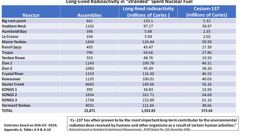Click the Reactor column header
254x138 pixels.
point(31,15)
